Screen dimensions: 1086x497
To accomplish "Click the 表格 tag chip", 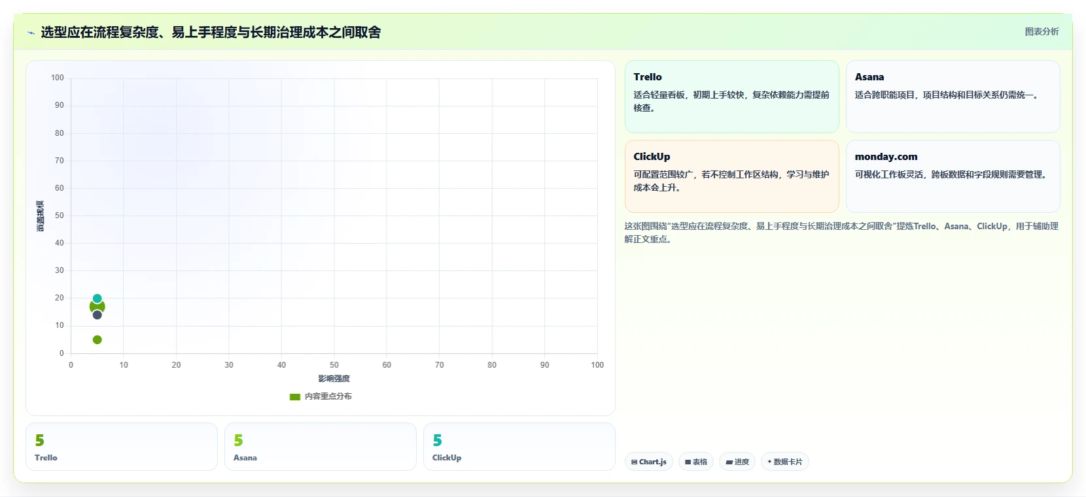I will (x=695, y=462).
